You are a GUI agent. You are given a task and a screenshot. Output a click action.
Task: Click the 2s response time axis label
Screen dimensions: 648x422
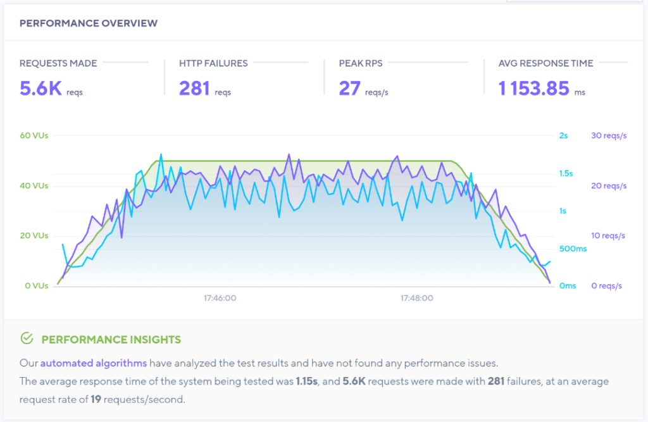pos(563,135)
